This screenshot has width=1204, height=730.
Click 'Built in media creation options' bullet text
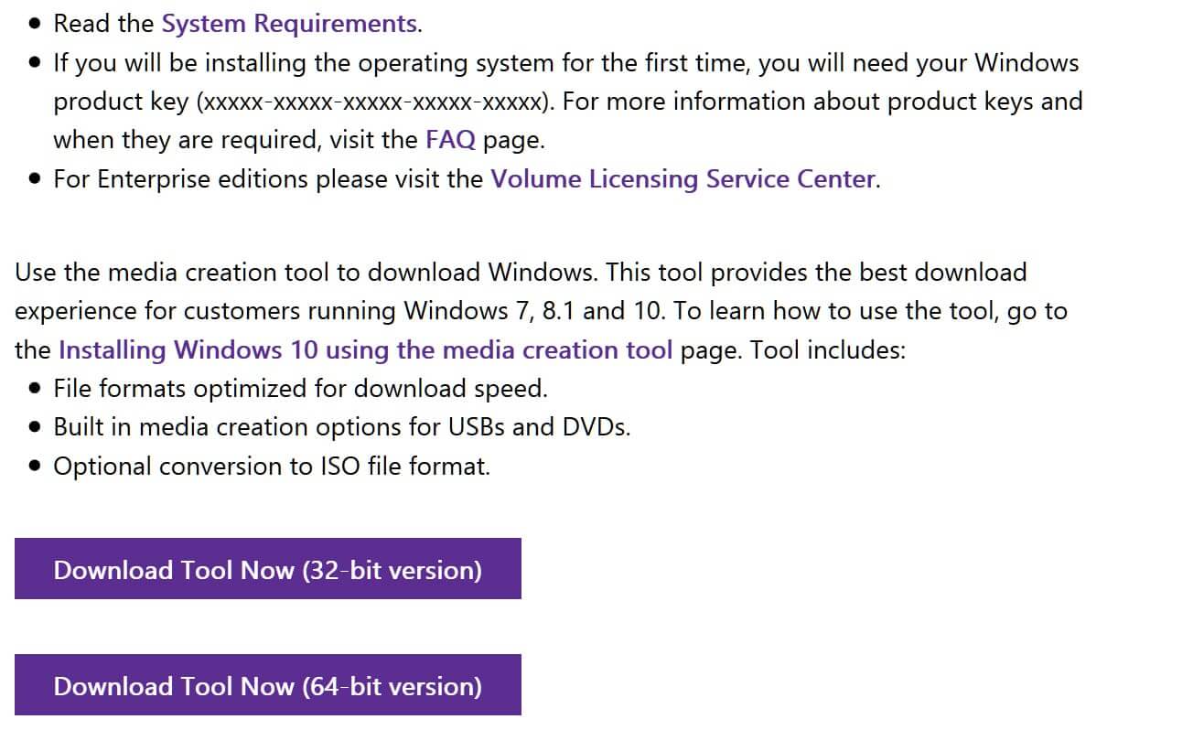point(342,427)
